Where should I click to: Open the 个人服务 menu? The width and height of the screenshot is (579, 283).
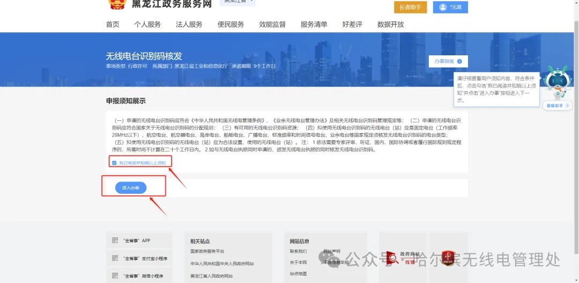coord(147,24)
